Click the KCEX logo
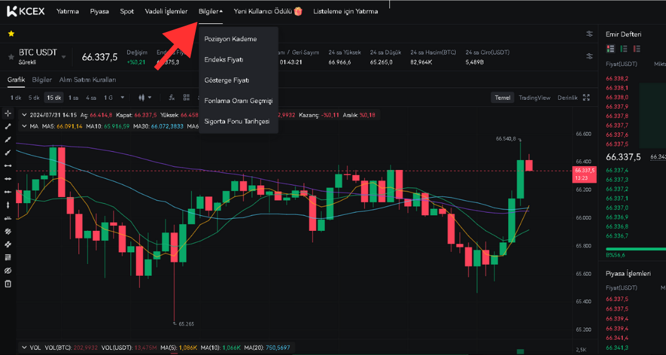 [x=26, y=11]
